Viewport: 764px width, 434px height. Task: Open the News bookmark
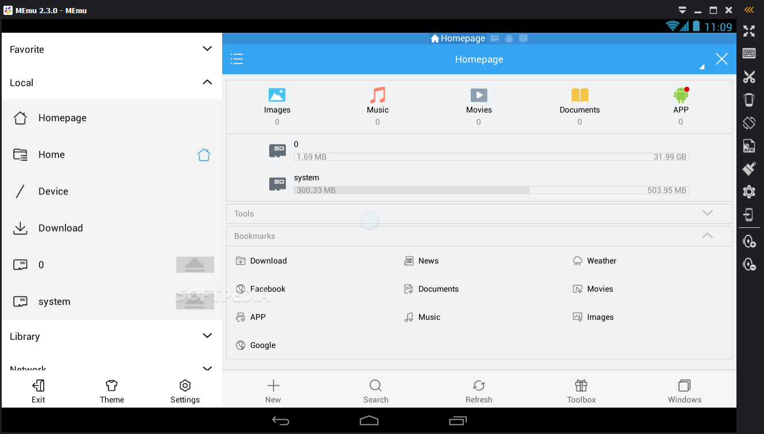coord(421,261)
